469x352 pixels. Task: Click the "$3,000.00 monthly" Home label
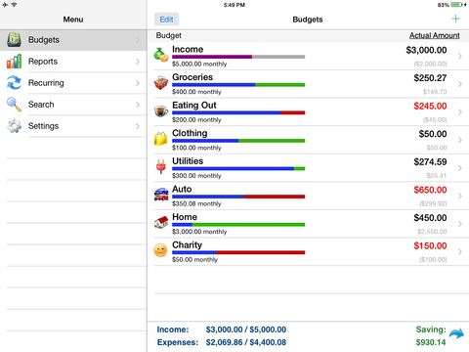tap(199, 232)
